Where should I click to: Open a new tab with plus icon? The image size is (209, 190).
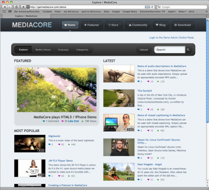(x=206, y=16)
